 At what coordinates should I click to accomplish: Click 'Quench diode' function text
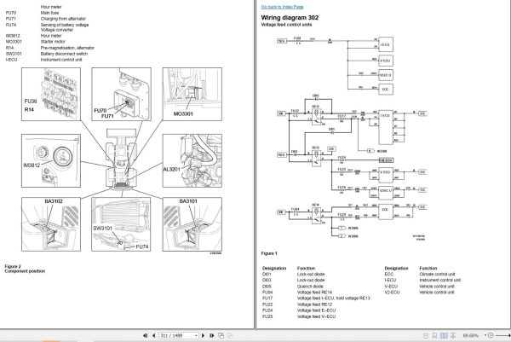tap(310, 287)
